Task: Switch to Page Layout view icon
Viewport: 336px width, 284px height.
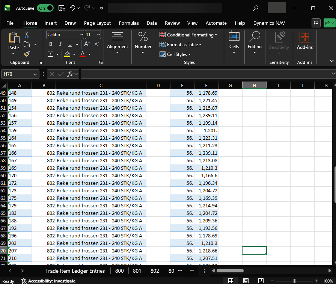Action: pos(246,281)
